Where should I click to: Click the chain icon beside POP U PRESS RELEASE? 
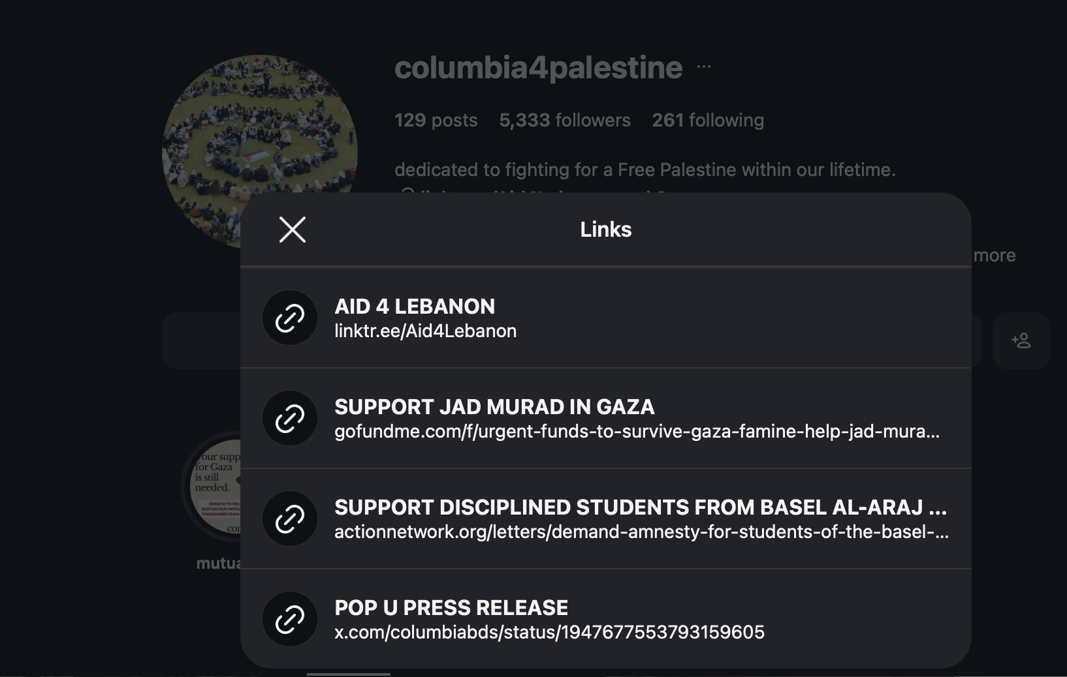pyautogui.click(x=290, y=620)
